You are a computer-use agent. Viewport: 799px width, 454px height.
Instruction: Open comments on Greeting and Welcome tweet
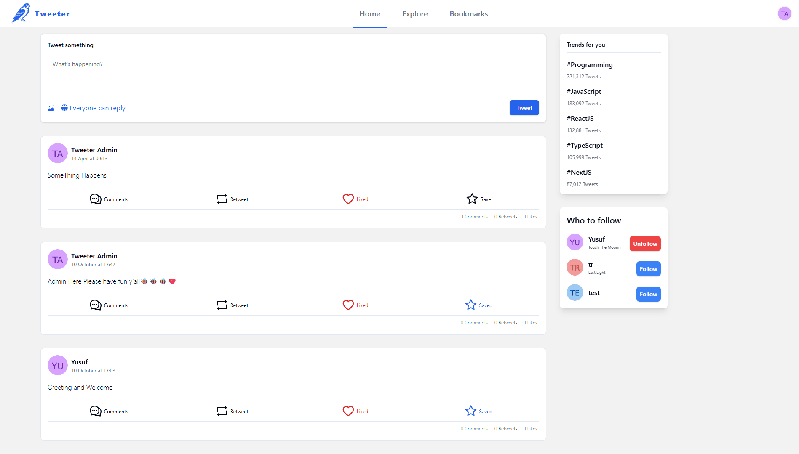109,411
